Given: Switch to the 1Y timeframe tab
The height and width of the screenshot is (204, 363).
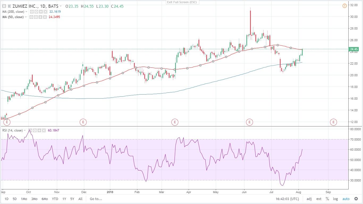Looking at the screenshot, I should 64,199.
